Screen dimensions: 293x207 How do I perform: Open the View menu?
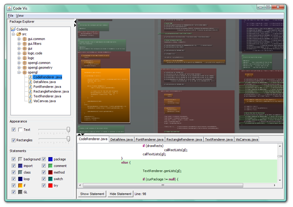pos(20,15)
